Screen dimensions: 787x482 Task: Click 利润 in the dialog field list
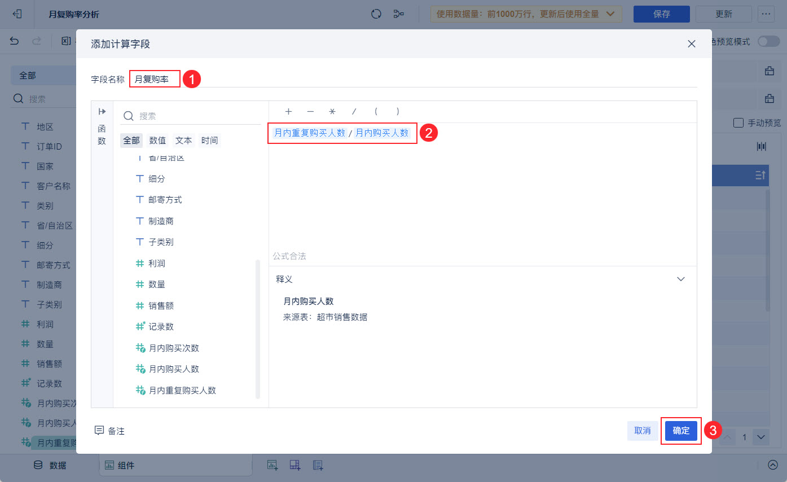coord(151,264)
